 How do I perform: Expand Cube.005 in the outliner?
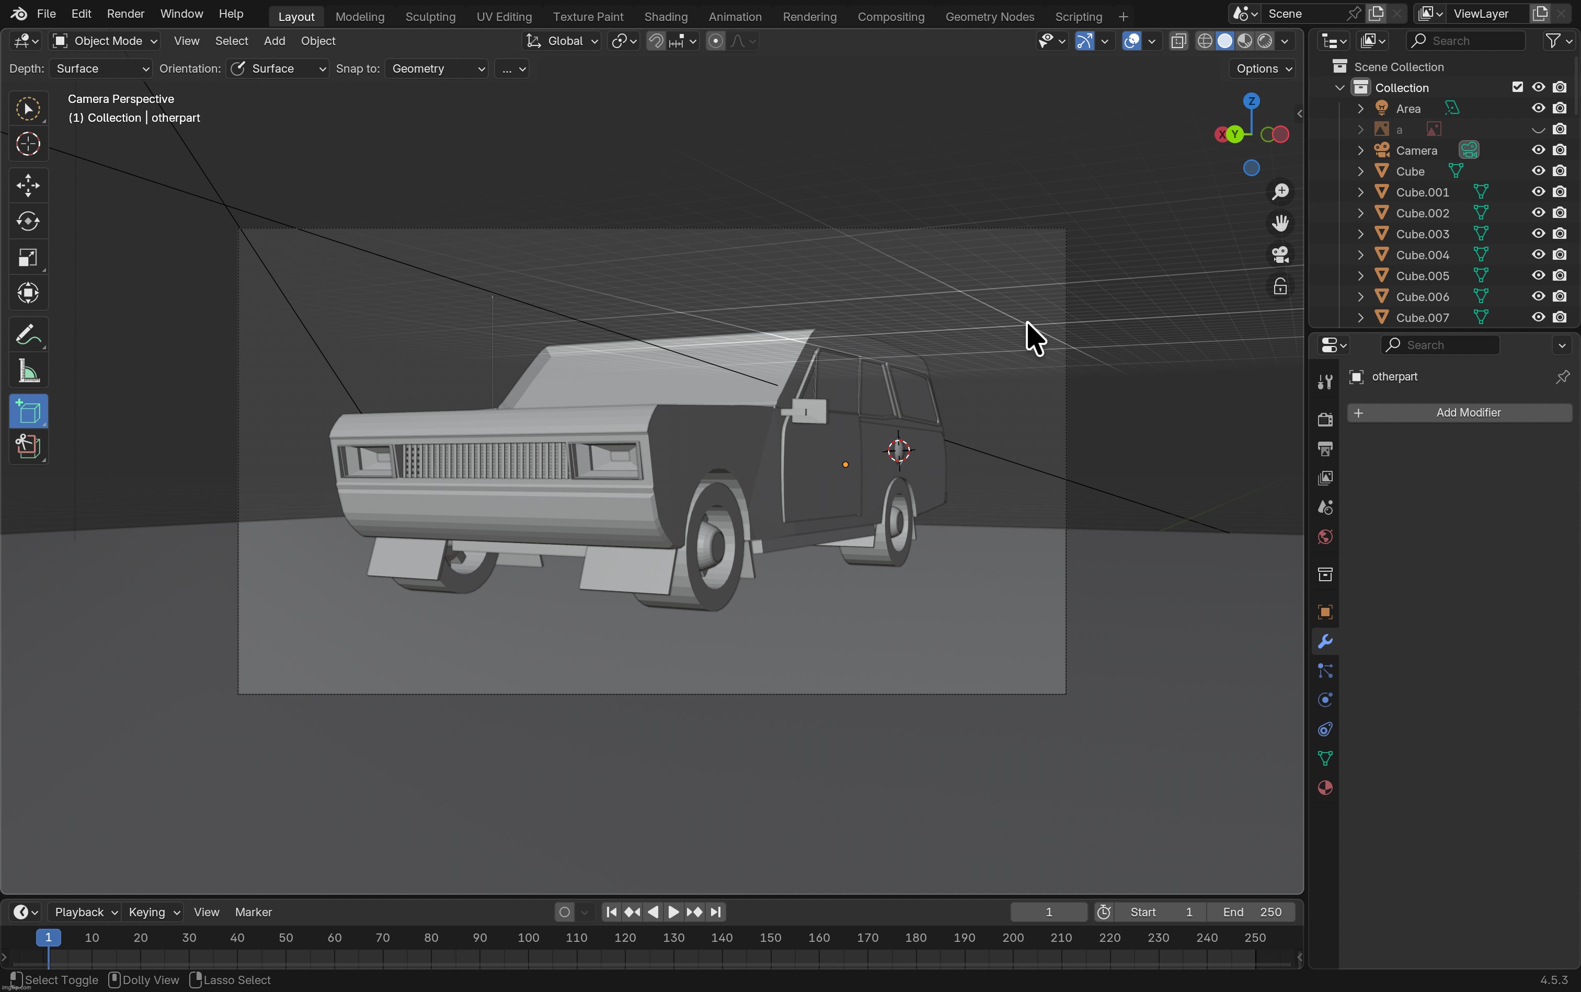click(x=1360, y=275)
